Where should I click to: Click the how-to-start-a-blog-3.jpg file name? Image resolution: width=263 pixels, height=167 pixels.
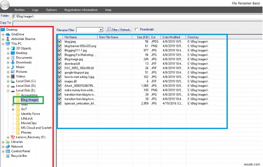click(x=79, y=77)
